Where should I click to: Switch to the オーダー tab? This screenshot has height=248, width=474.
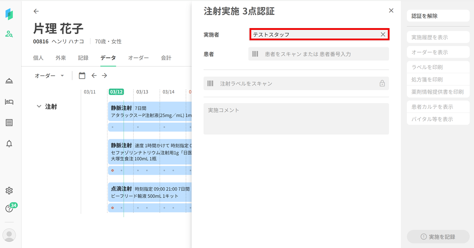click(x=138, y=58)
